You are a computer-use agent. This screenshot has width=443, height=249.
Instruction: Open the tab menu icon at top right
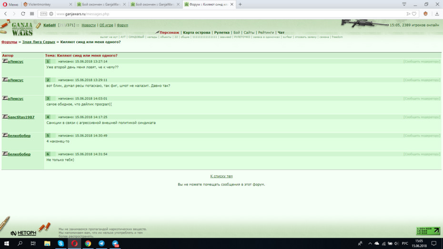(404, 4)
